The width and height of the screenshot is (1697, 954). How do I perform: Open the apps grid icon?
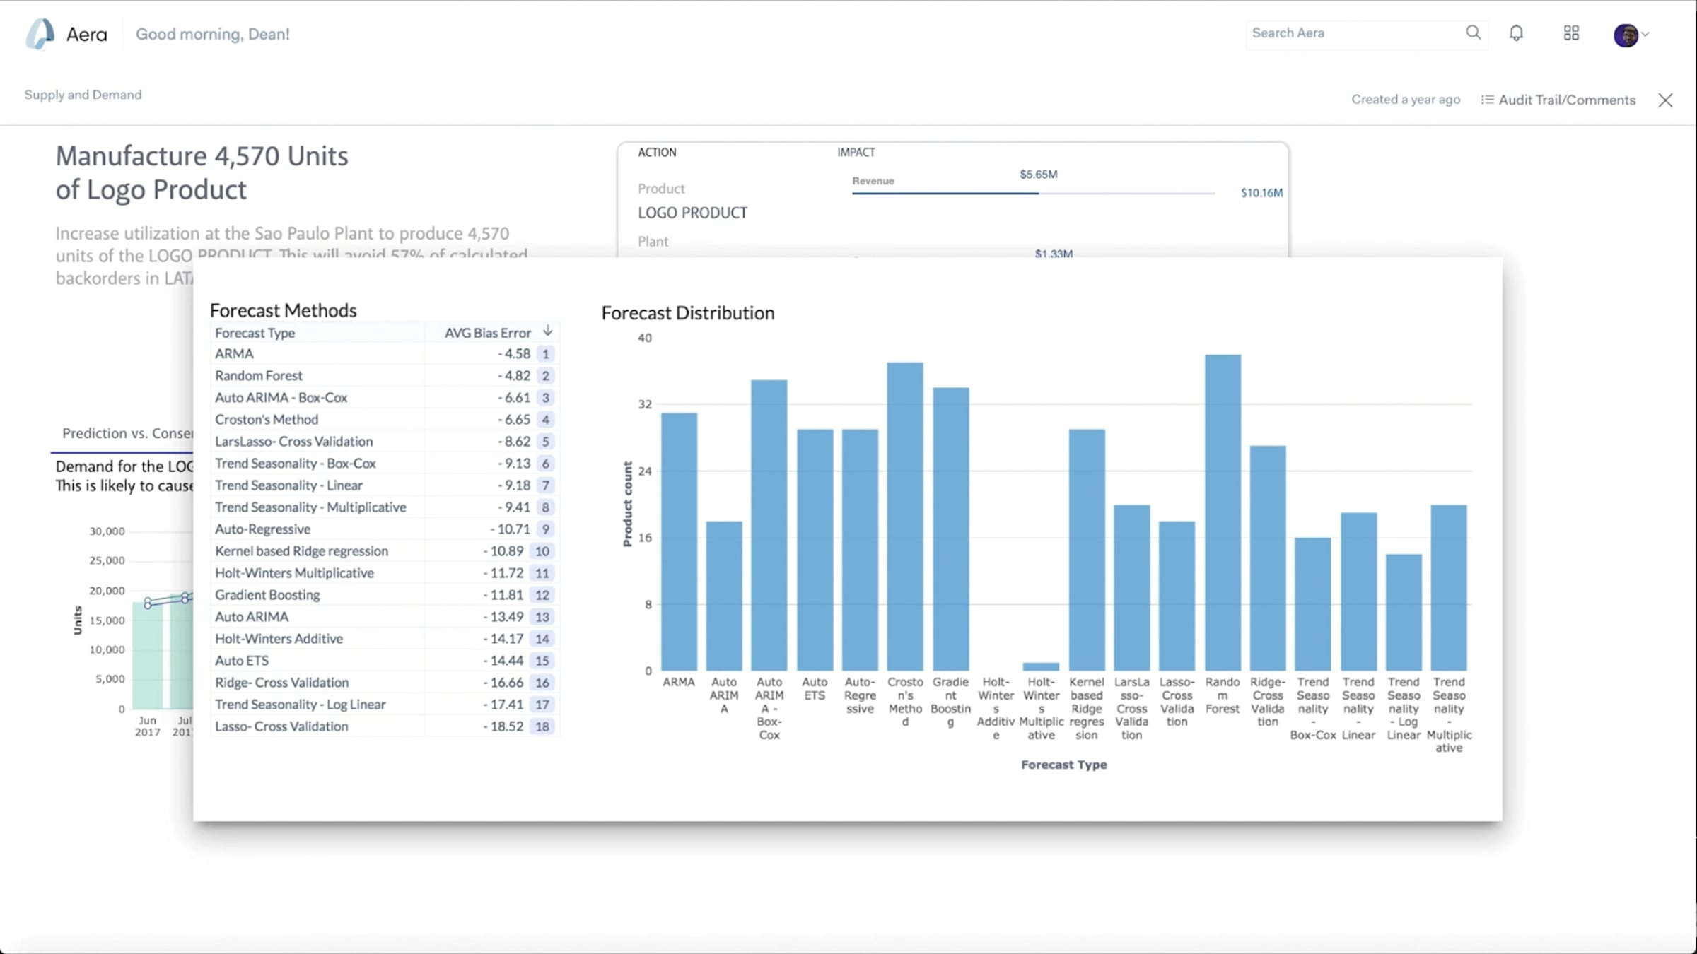click(1571, 33)
